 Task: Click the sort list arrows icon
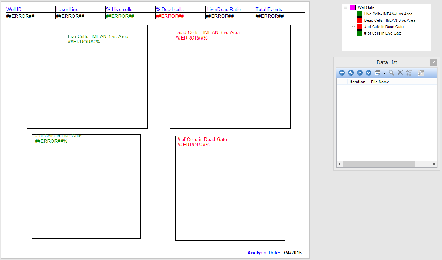click(409, 73)
